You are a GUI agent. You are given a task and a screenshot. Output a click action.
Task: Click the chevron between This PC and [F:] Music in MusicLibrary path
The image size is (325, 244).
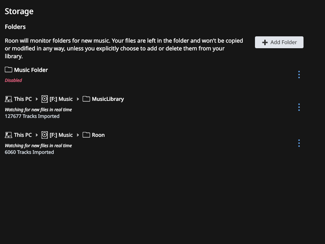point(36,99)
